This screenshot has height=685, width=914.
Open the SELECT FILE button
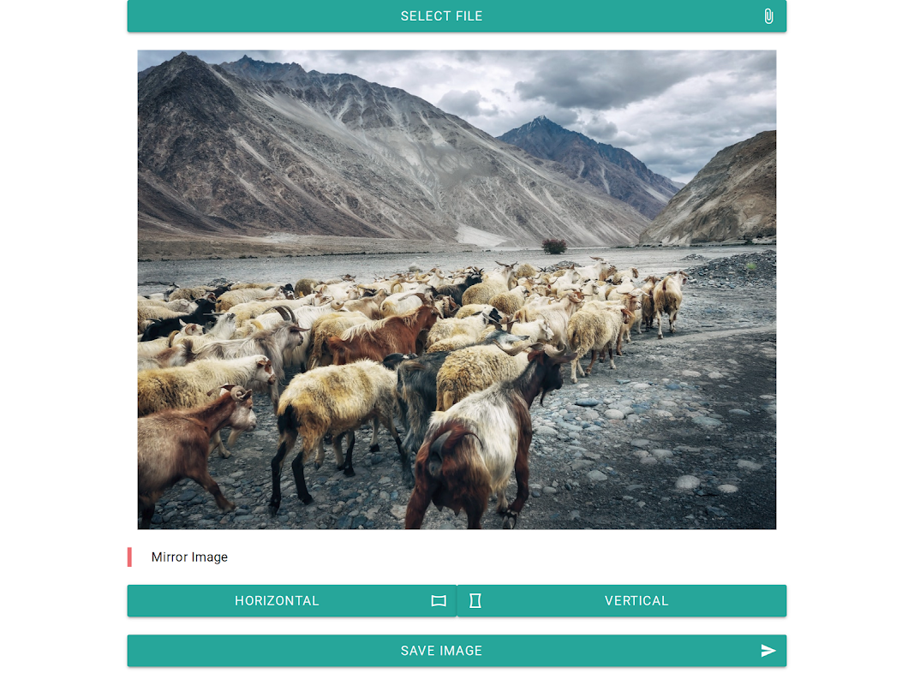[x=457, y=15]
